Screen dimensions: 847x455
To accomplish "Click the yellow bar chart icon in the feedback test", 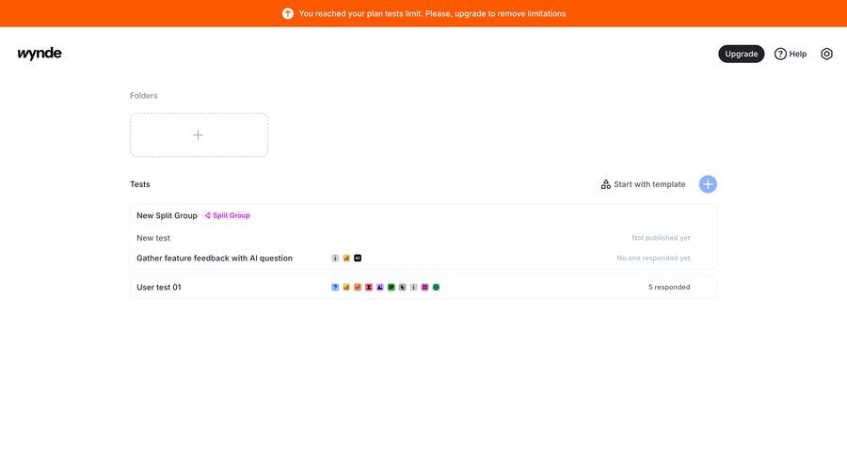I will pos(346,258).
